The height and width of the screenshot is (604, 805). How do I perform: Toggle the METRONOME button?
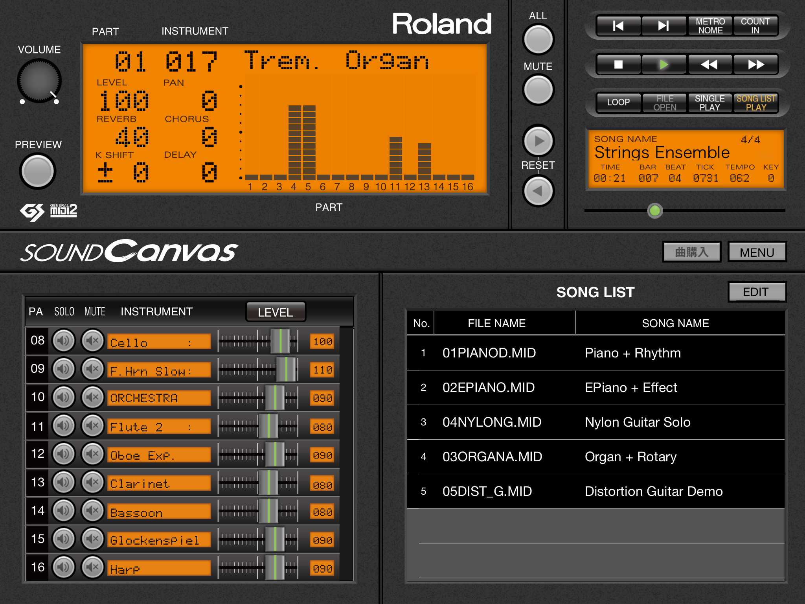tap(710, 26)
